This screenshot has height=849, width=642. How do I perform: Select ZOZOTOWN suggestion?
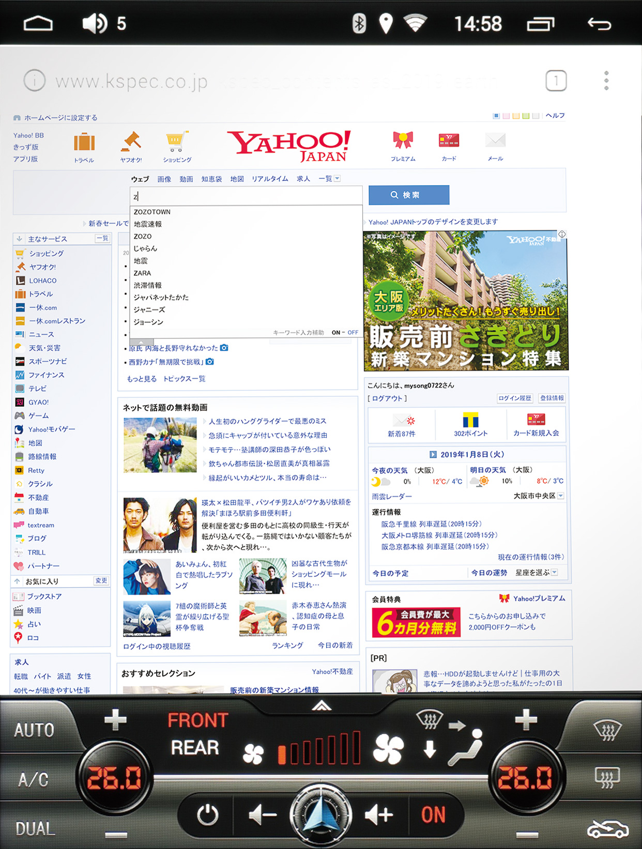pyautogui.click(x=152, y=212)
